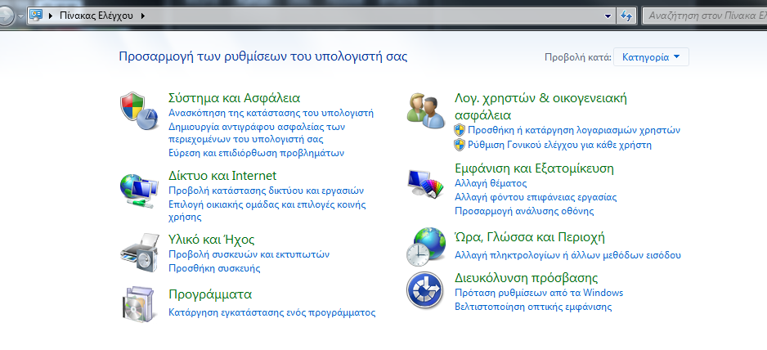Click Πίνακας Ελέγχου in the breadcrumb
The image size is (767, 350).
point(96,16)
